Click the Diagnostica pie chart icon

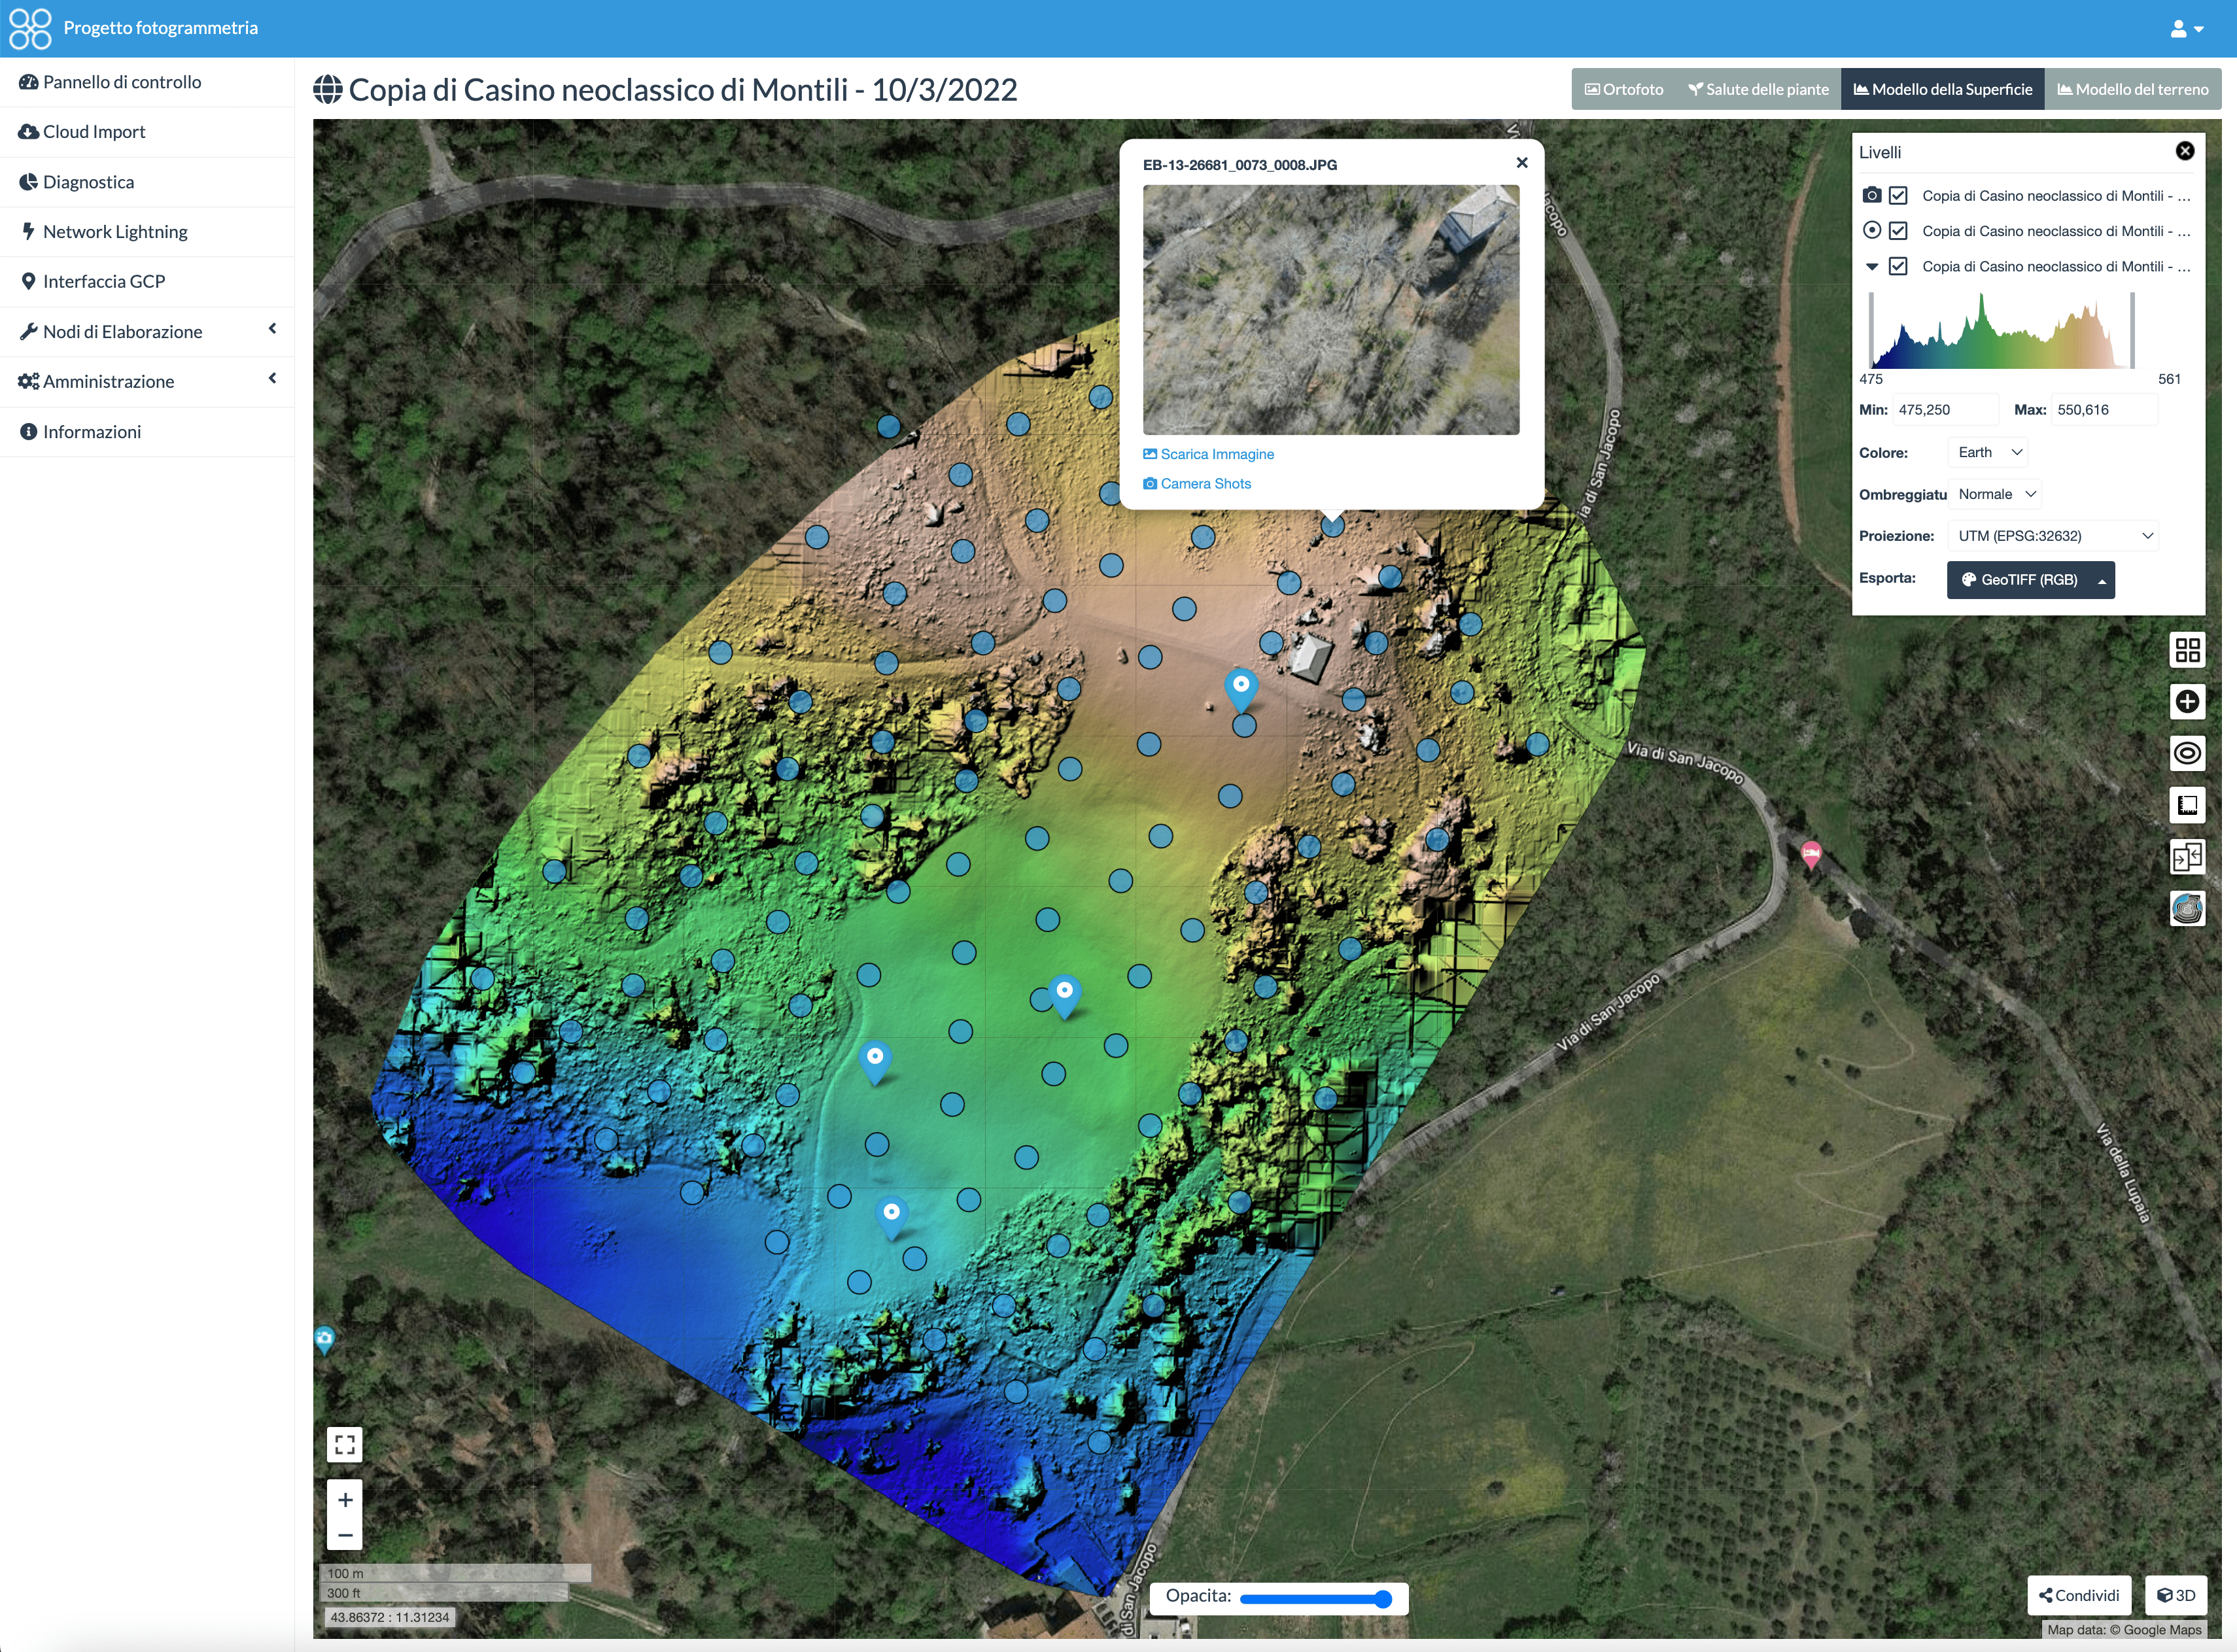(29, 182)
